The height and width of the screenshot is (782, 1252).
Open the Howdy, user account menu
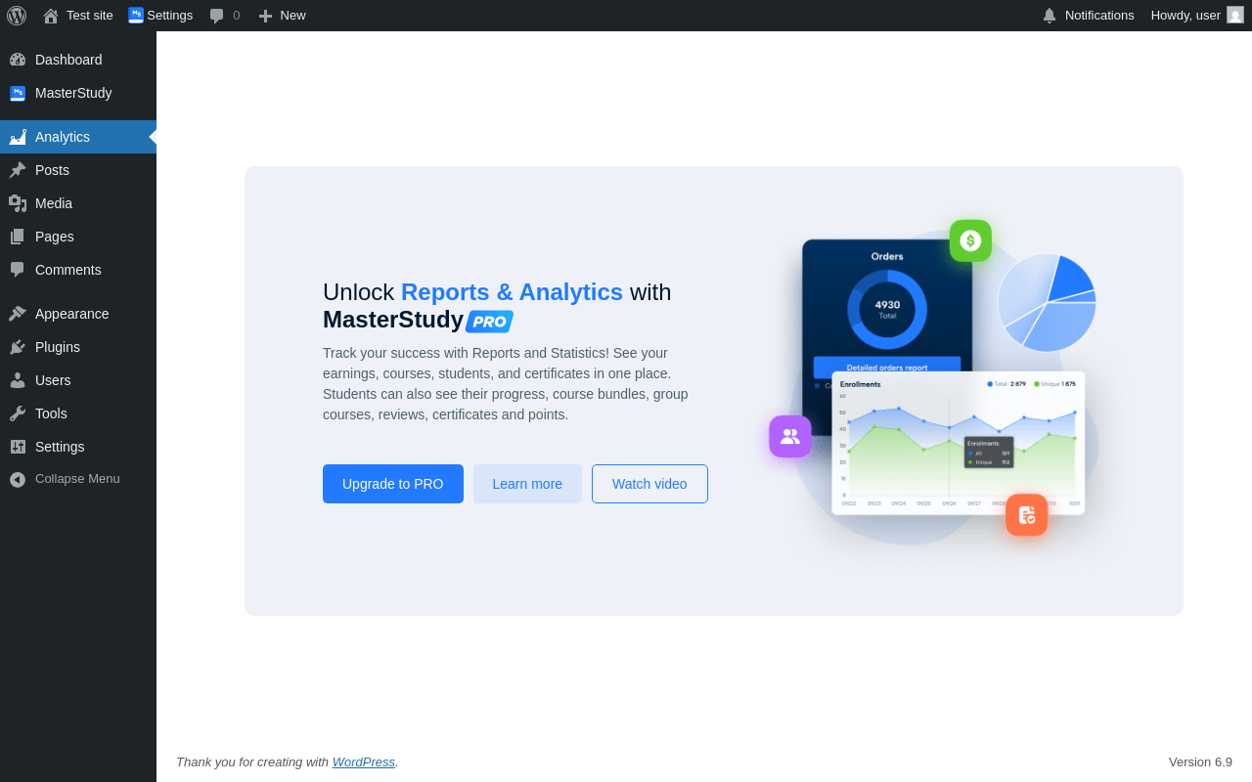click(1197, 16)
